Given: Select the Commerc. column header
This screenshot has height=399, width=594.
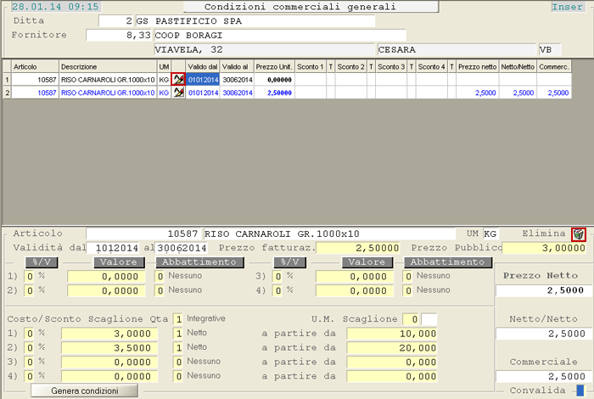Looking at the screenshot, I should pos(554,67).
